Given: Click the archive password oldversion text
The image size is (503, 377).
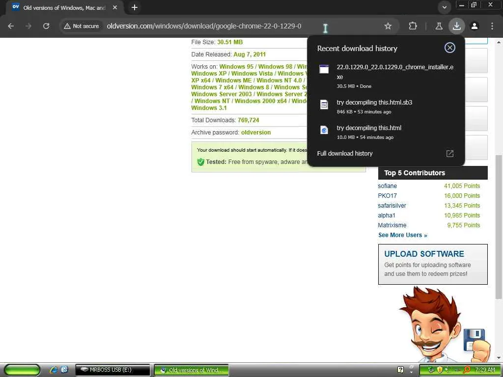Looking at the screenshot, I should coord(255,133).
